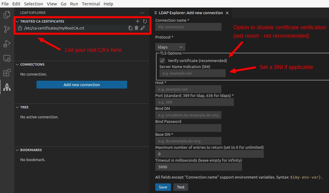Open the Go menu
This screenshot has width=329, height=193.
[x=63, y=4]
